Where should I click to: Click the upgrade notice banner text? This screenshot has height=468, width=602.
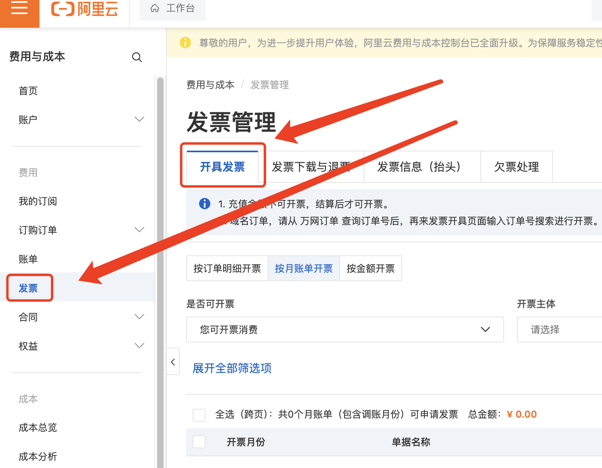pyautogui.click(x=401, y=43)
